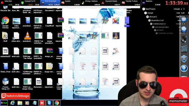Select the Payment Details split segment
The height and width of the screenshot is (106, 189).
point(111,3)
